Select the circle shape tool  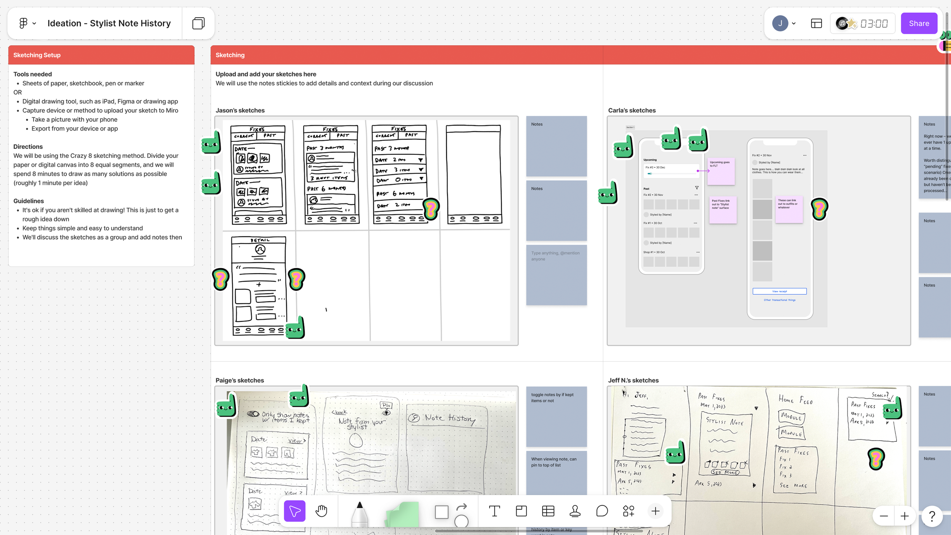coord(461,521)
